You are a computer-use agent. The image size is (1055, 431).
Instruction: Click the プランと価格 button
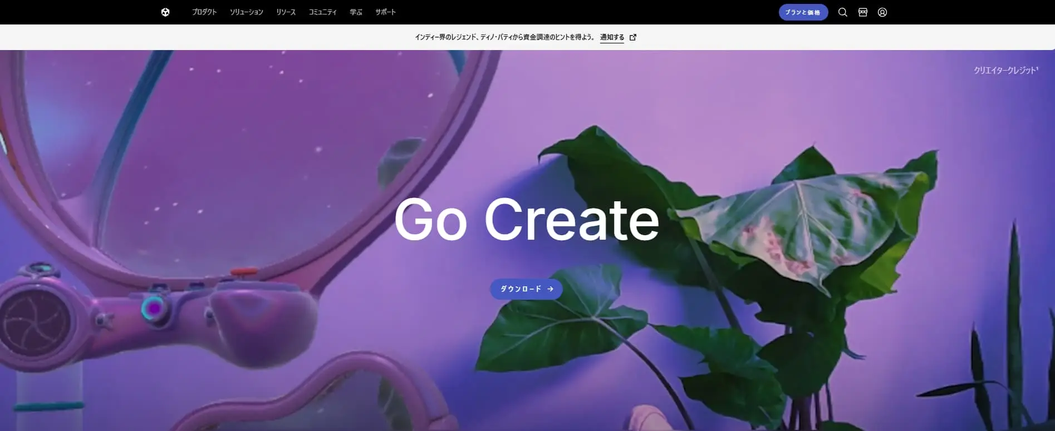[x=803, y=12]
